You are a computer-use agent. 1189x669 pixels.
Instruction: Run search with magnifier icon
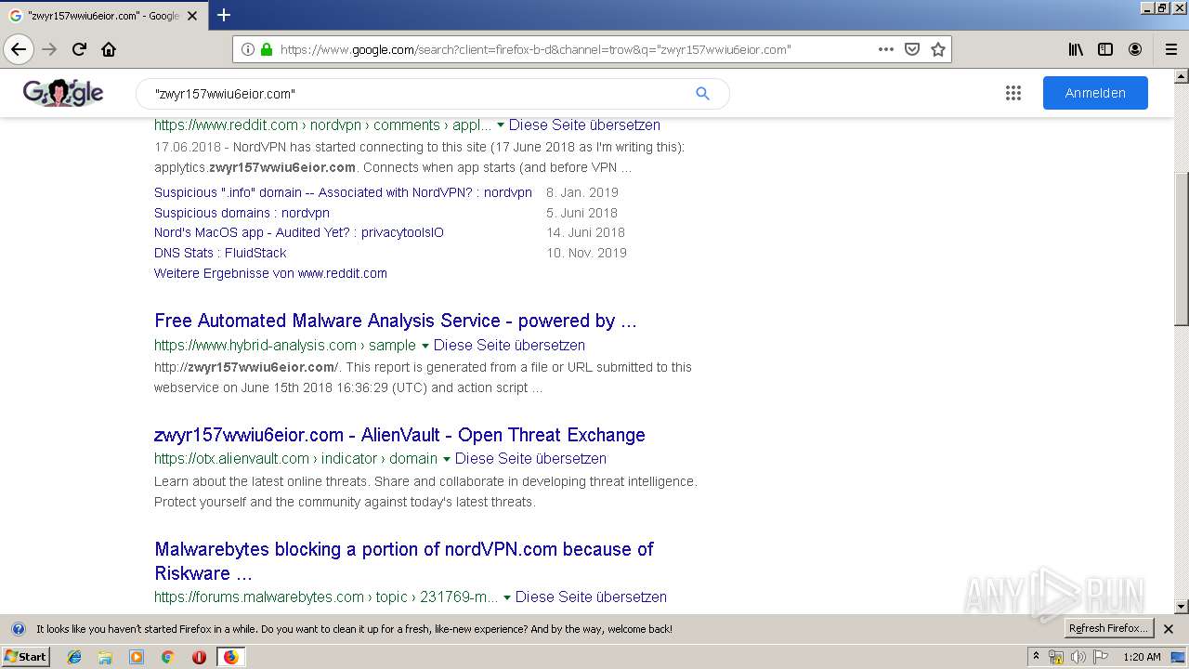[x=702, y=93]
